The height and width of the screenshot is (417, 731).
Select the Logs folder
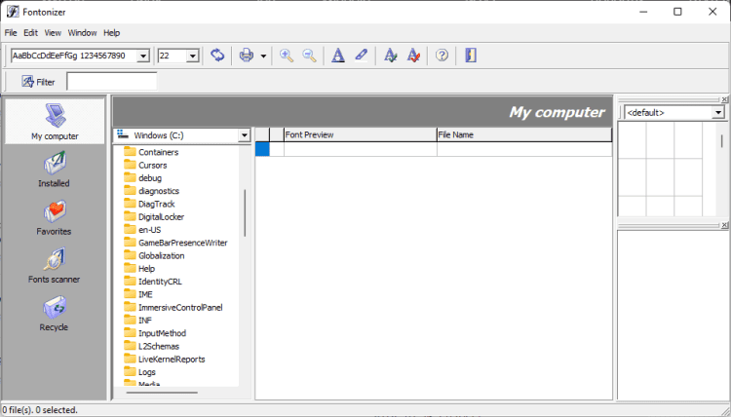click(x=147, y=372)
